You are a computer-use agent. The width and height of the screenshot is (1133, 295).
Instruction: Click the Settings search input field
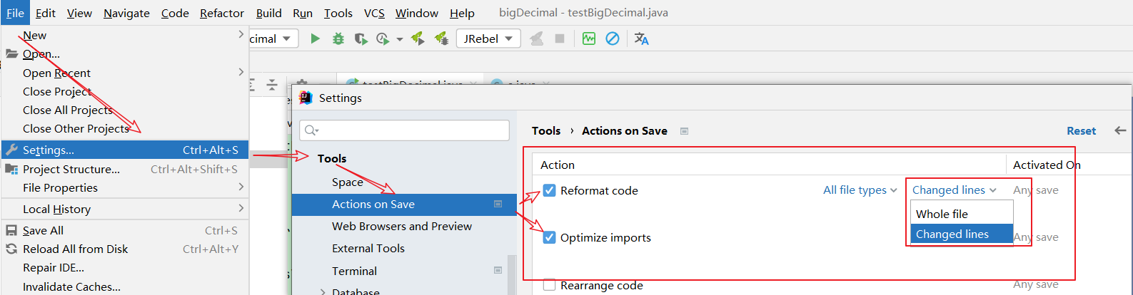coord(404,130)
